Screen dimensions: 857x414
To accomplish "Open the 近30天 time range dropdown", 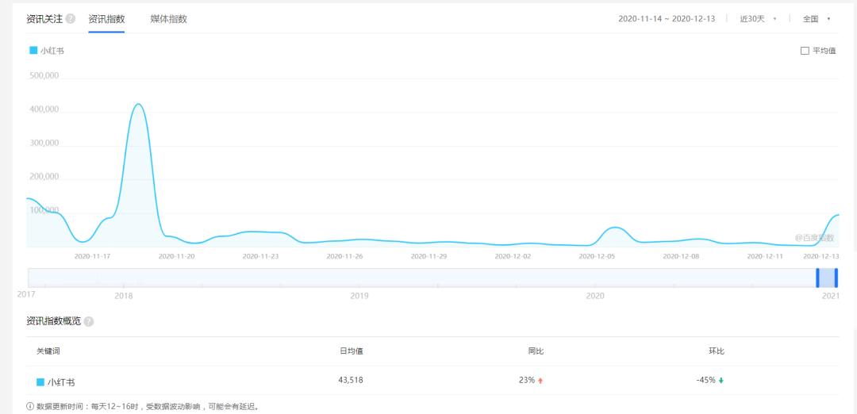I will (x=758, y=18).
